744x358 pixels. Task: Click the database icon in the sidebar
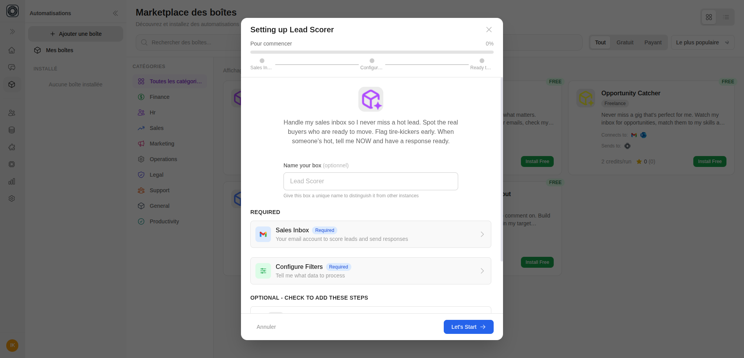tap(12, 130)
